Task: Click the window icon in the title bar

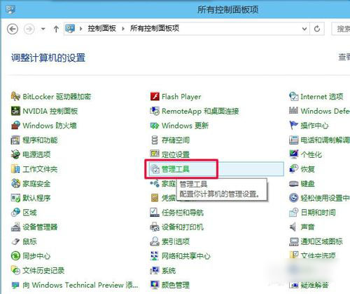Action: pos(10,10)
